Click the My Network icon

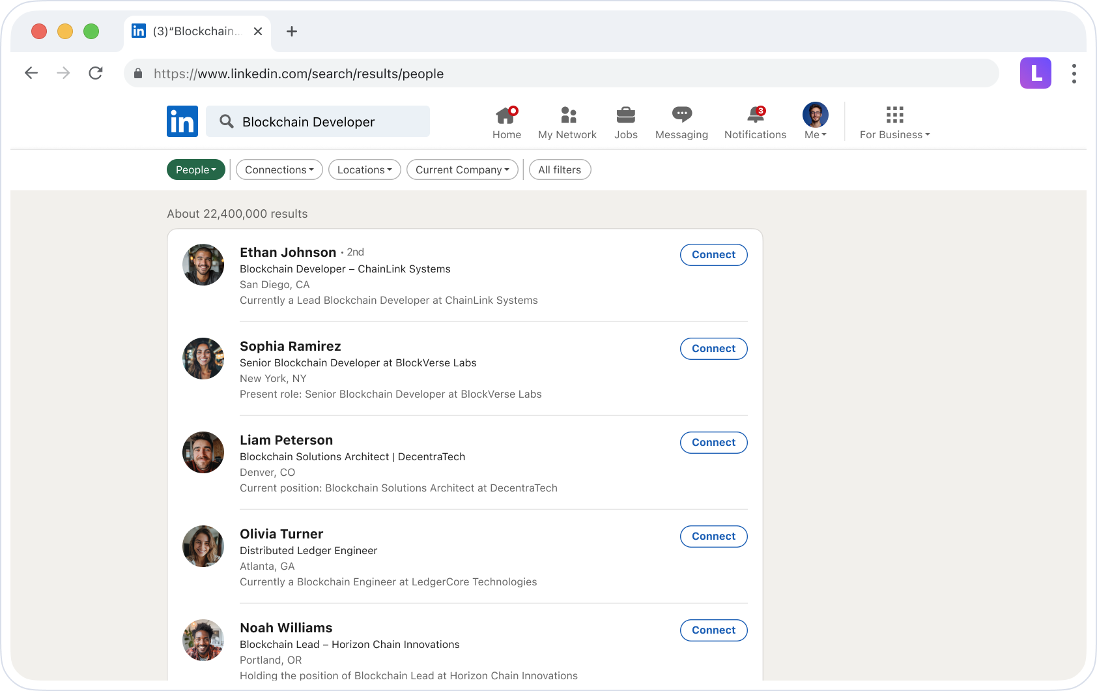[567, 121]
